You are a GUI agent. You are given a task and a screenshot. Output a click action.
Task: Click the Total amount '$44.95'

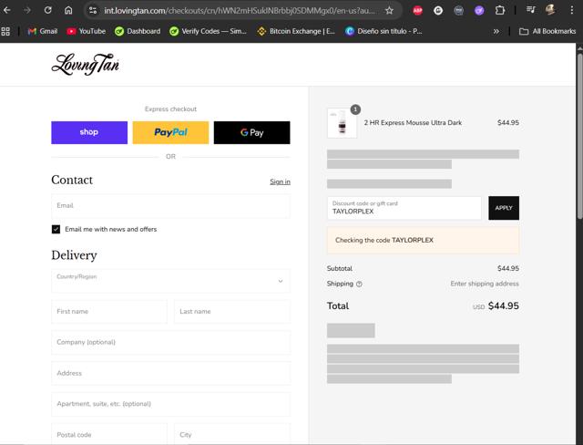click(x=504, y=305)
